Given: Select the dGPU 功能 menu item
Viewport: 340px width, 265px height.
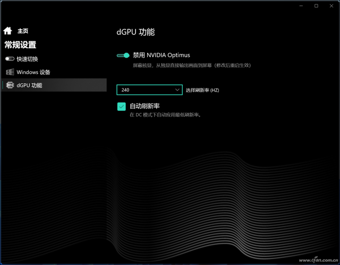Looking at the screenshot, I should (x=54, y=85).
